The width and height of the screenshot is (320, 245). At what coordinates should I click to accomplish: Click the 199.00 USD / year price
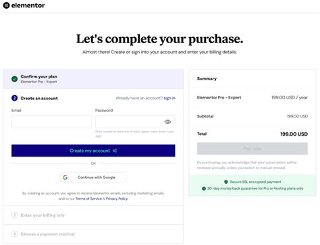coord(290,98)
